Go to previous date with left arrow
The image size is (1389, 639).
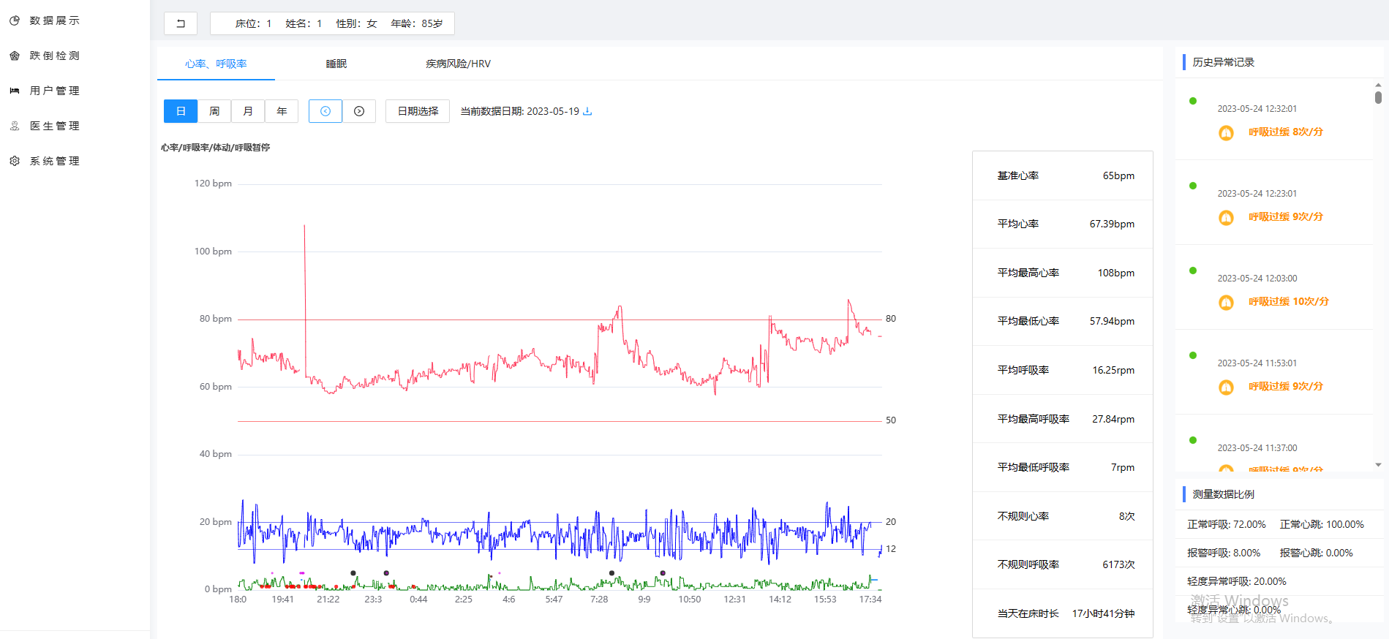pyautogui.click(x=325, y=111)
